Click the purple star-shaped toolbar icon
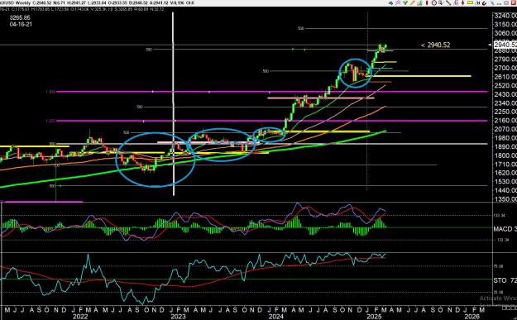 (398, 3)
